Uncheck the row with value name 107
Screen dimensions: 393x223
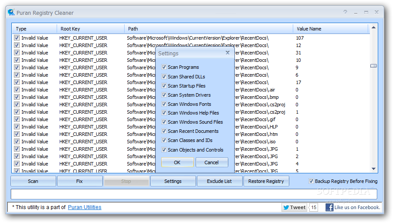(17, 38)
